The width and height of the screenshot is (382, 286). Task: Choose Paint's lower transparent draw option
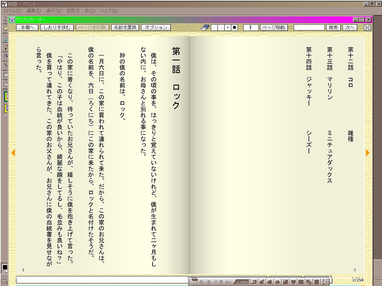pyautogui.click(x=6, y=109)
